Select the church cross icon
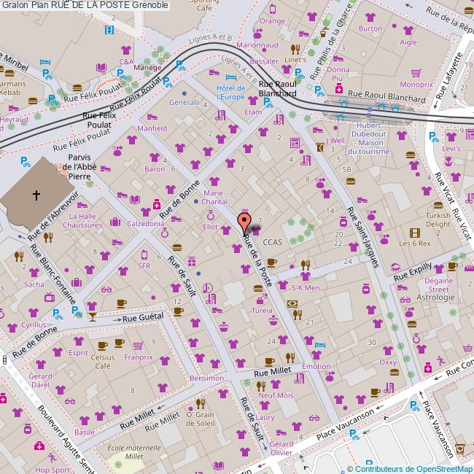The image size is (474, 474). click(x=36, y=195)
